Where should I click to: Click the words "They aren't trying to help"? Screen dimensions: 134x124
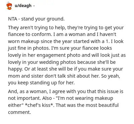pos(37,28)
